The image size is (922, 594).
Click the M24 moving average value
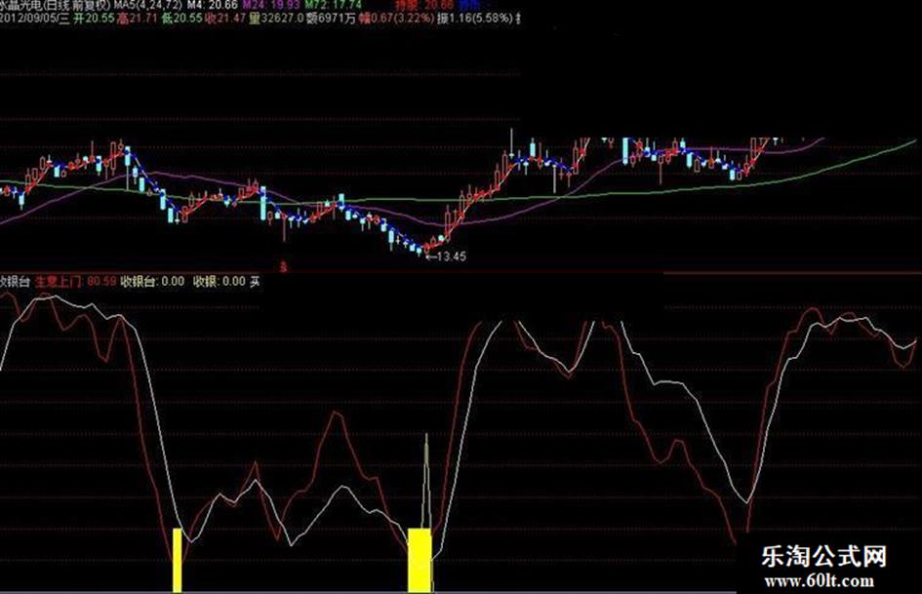point(271,5)
